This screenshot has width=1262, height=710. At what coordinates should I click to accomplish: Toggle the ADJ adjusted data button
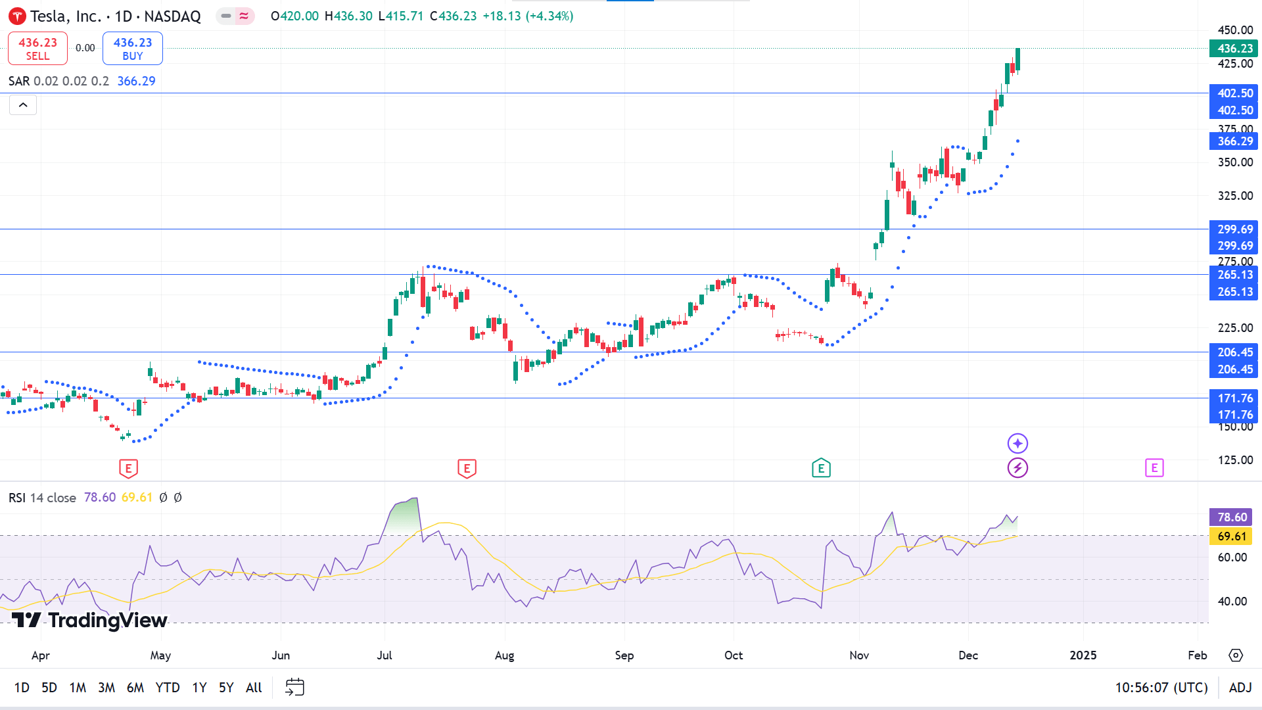click(1240, 688)
